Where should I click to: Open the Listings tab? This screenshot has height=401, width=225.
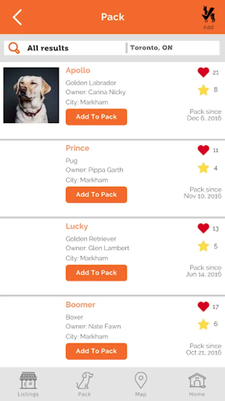coord(28,385)
